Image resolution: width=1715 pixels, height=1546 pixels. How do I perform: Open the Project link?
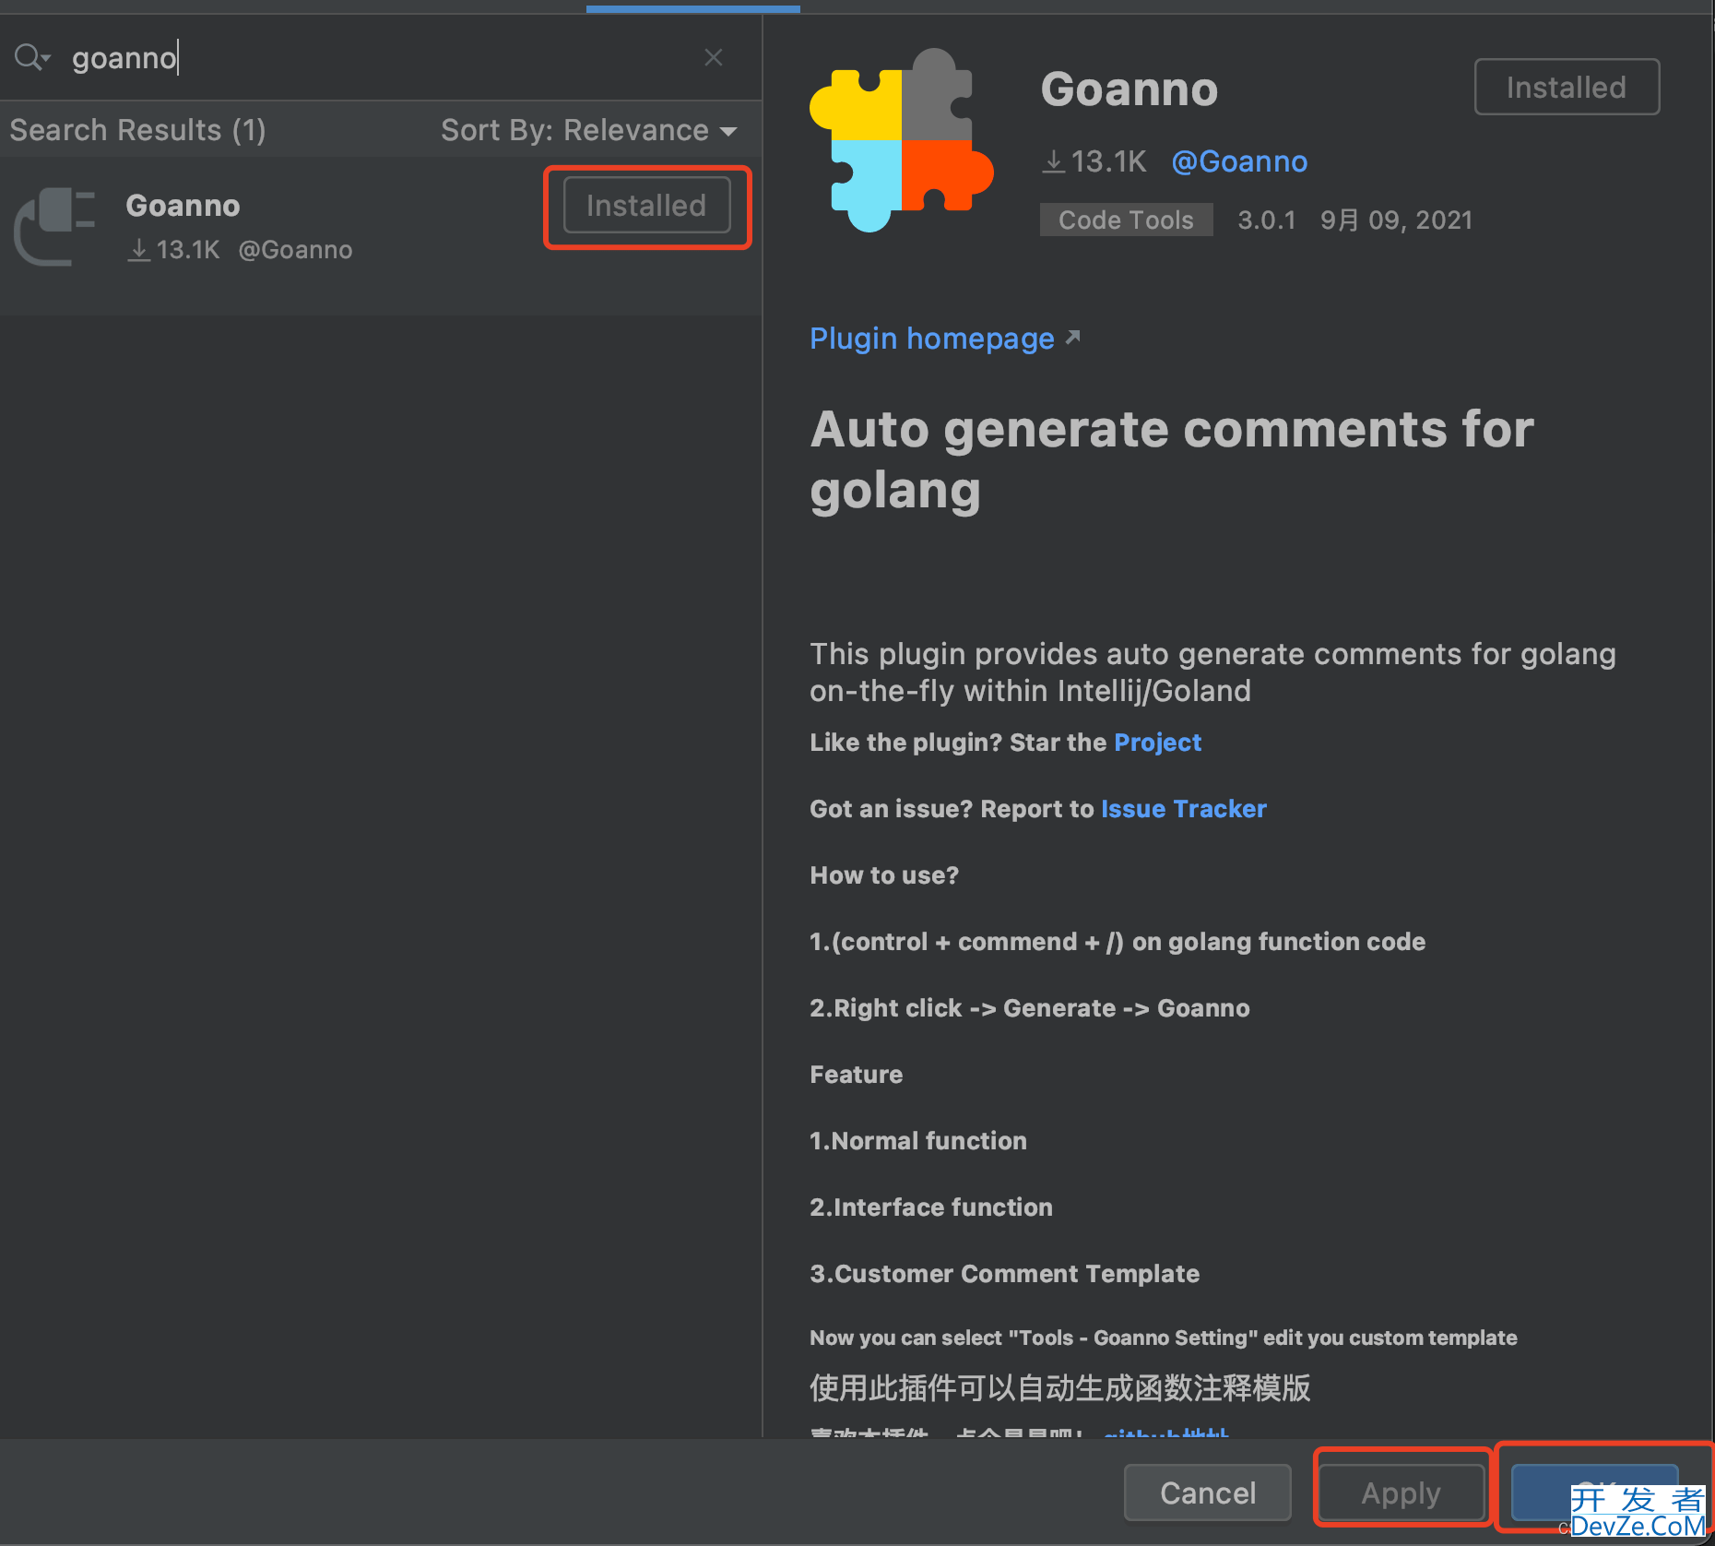[x=1157, y=743]
